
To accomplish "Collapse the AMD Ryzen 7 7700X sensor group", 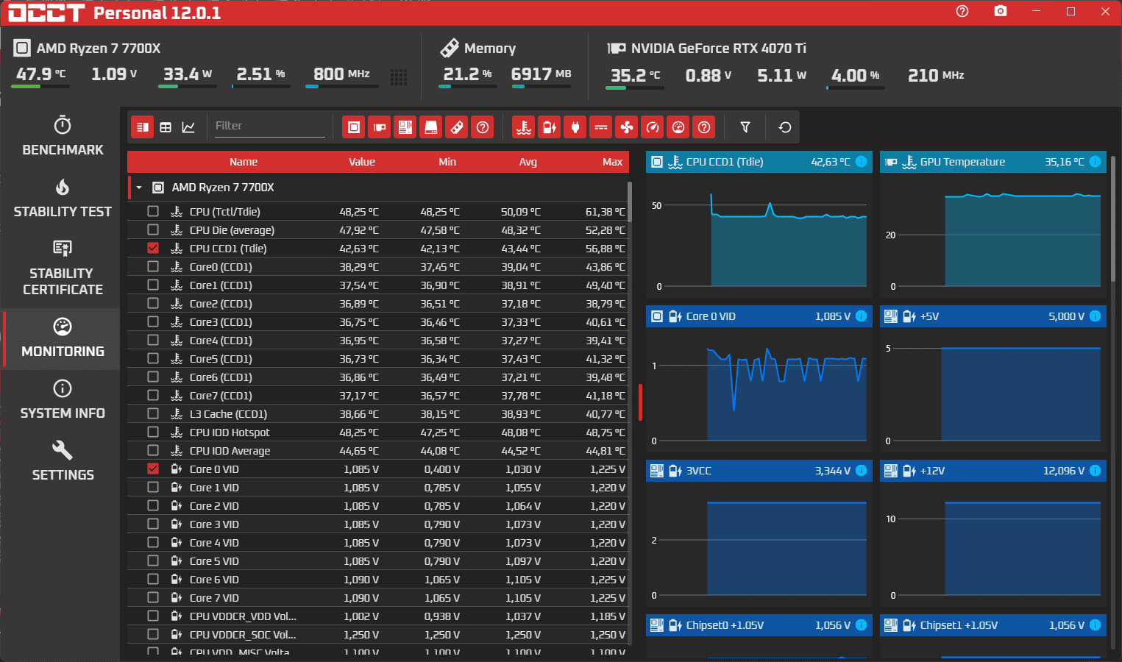I will (x=139, y=188).
